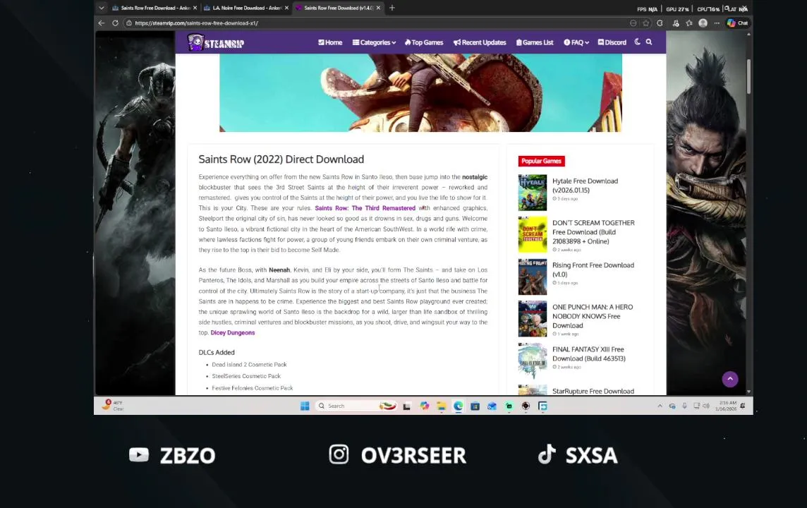Screen dimensions: 807x508
Task: Go to Home in site navigation
Action: 330,42
